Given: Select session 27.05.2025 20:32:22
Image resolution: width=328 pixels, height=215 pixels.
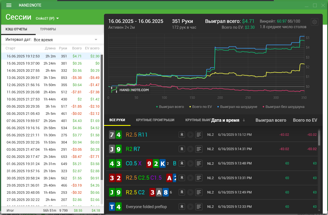Looking at the screenshot, I should 51,200.
